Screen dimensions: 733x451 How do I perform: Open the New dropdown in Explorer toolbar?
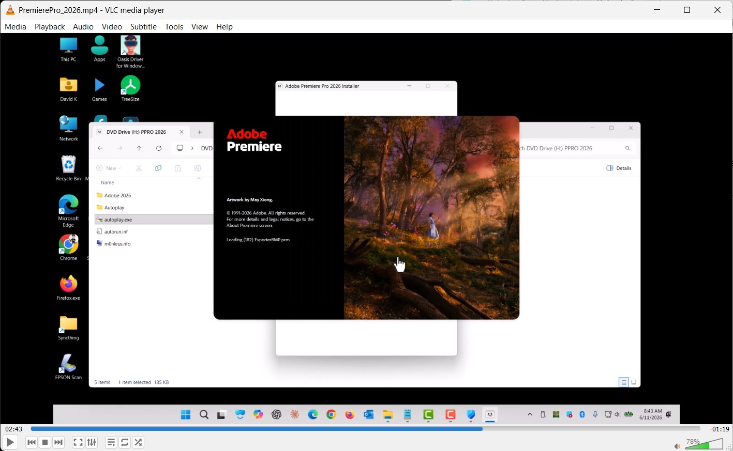[x=109, y=168]
